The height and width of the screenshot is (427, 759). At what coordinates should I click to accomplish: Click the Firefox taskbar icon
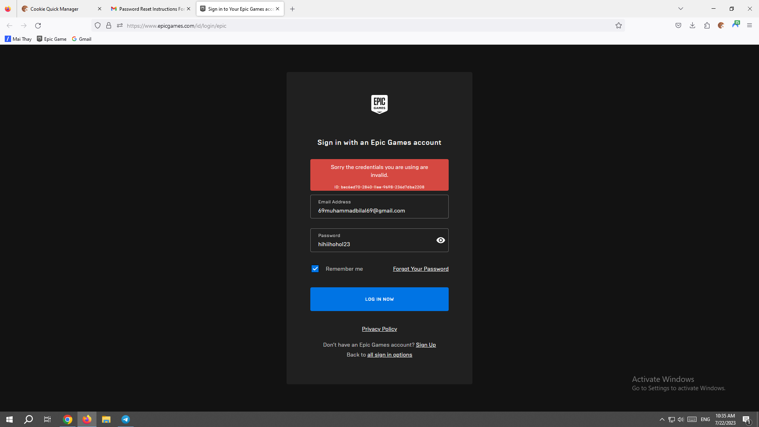87,419
